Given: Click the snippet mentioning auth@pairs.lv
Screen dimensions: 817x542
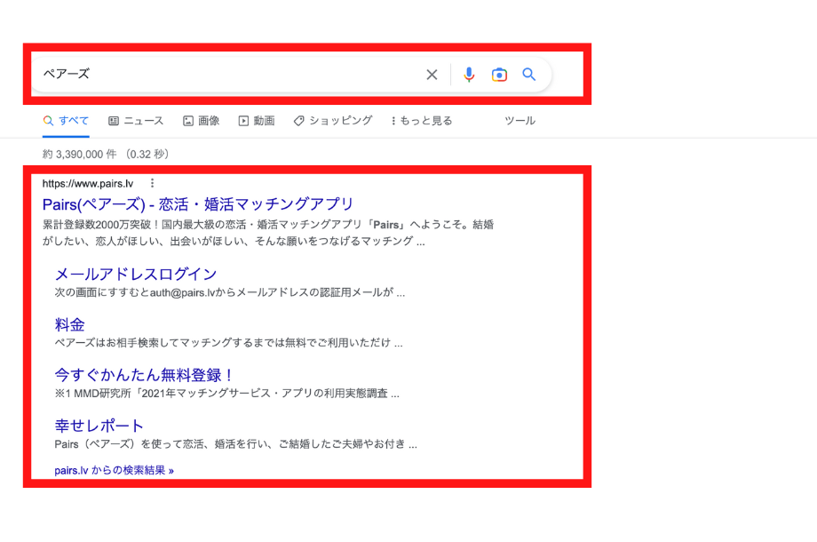Looking at the screenshot, I should pos(230,293).
